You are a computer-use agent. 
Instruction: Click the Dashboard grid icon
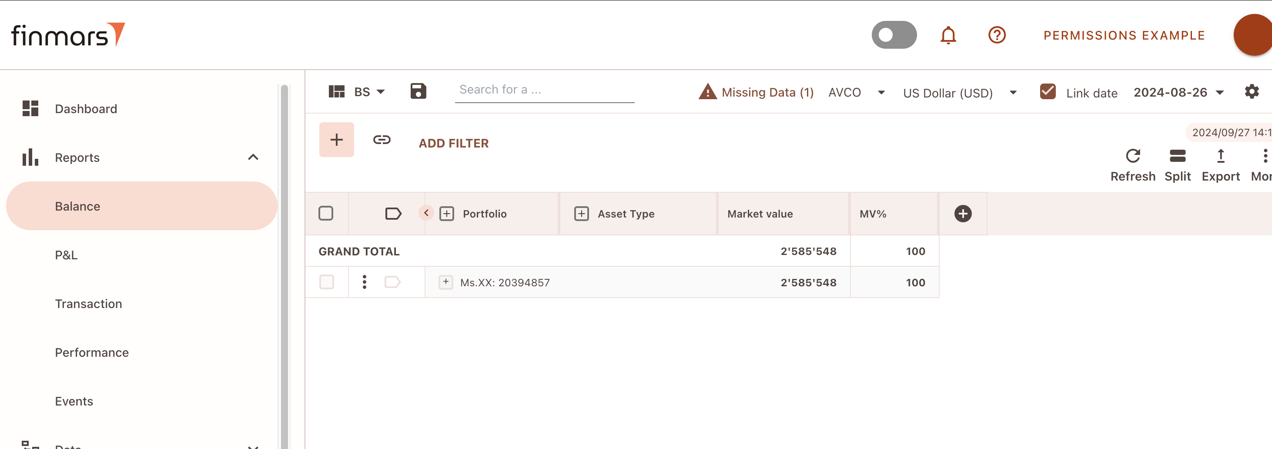[x=30, y=109]
